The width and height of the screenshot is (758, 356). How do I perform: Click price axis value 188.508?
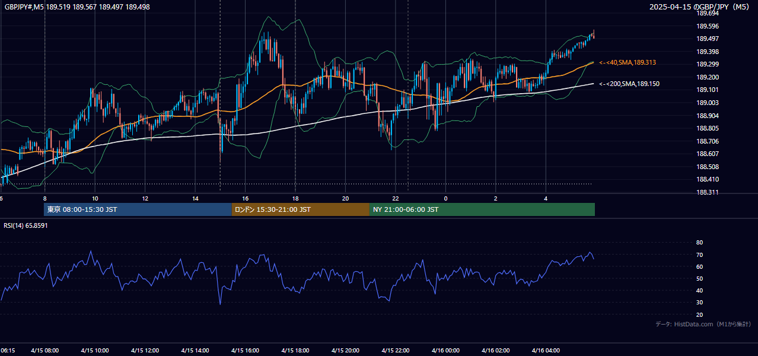coord(708,167)
